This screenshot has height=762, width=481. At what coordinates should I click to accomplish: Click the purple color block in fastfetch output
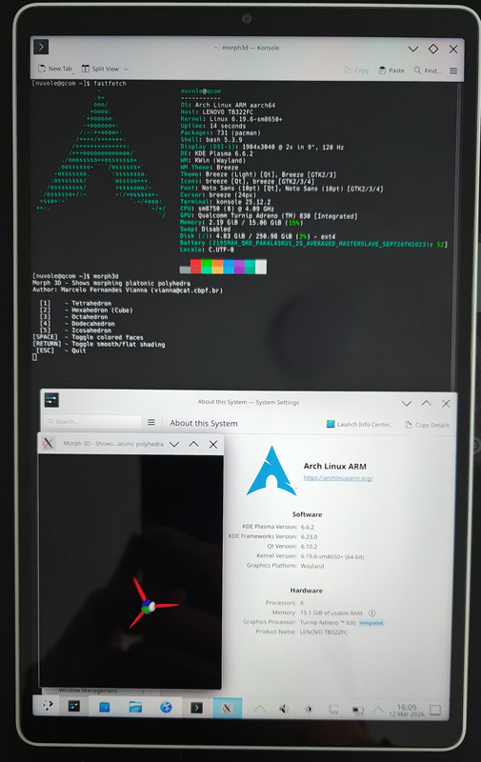pos(239,267)
